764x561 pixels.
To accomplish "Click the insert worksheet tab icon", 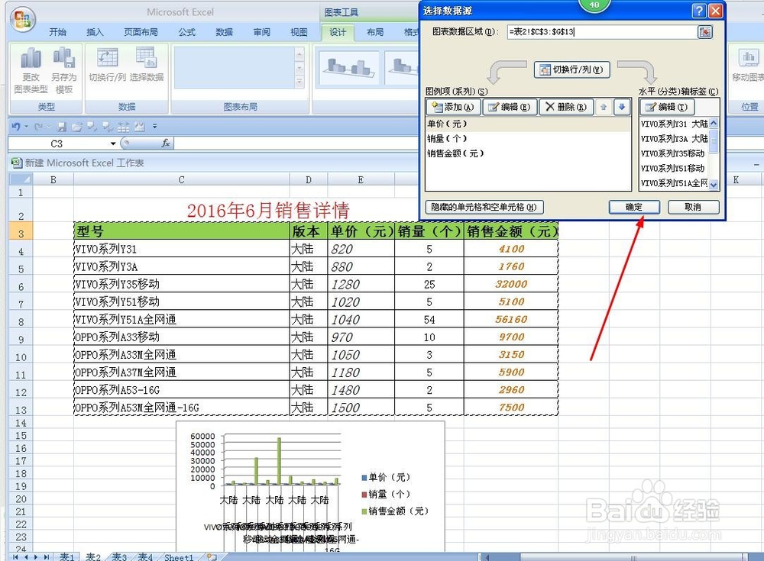I will (211, 556).
